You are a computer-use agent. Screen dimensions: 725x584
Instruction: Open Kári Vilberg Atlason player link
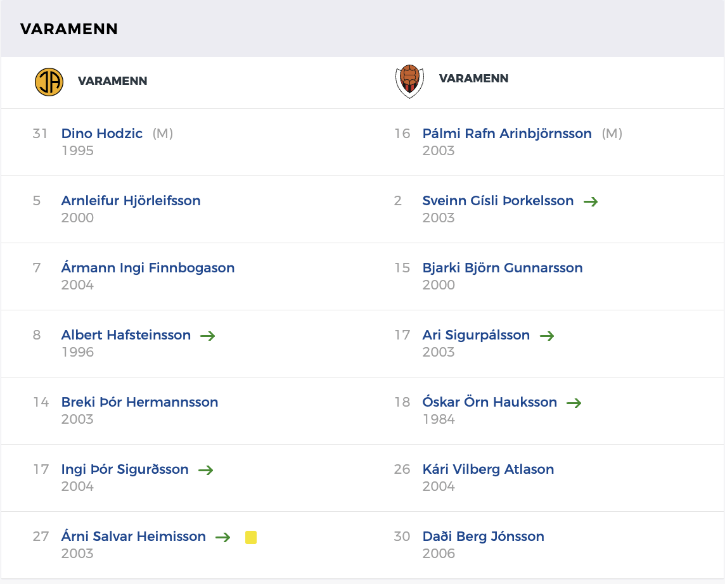click(489, 469)
